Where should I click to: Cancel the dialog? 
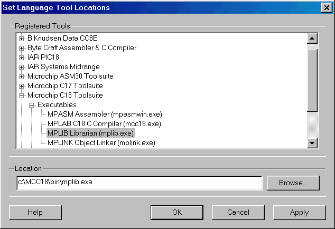coord(238,213)
